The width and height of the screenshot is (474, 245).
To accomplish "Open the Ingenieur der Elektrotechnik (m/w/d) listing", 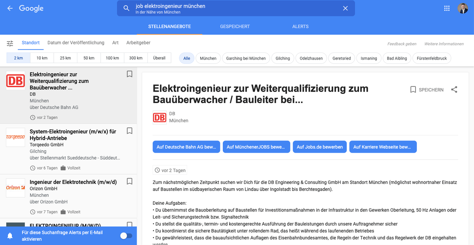I will point(73,182).
